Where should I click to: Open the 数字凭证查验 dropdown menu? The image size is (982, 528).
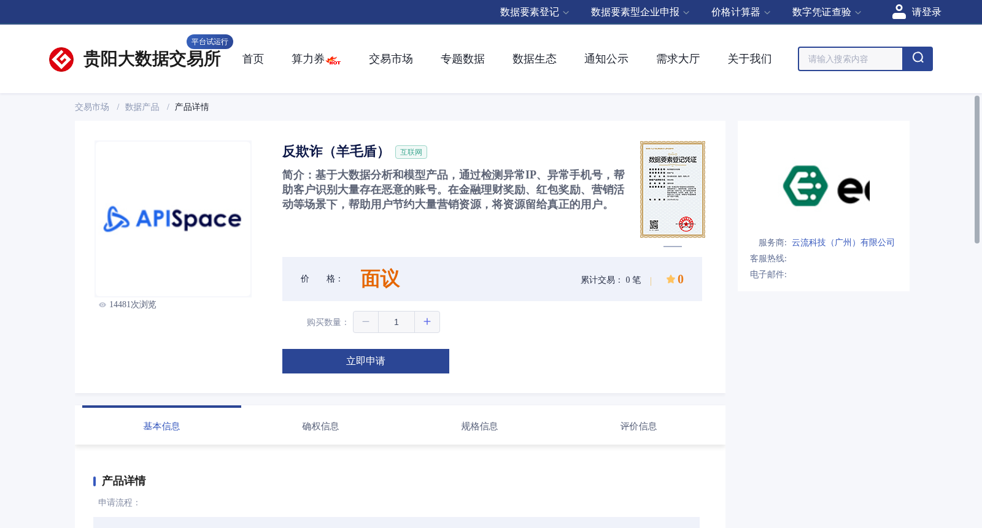(826, 12)
